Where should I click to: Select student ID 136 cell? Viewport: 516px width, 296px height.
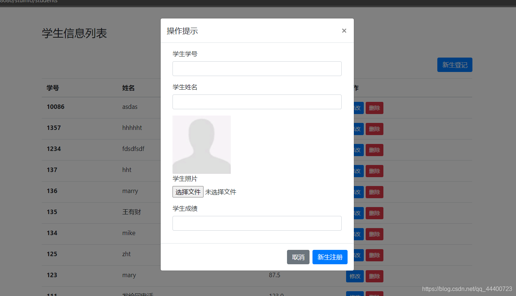point(52,191)
